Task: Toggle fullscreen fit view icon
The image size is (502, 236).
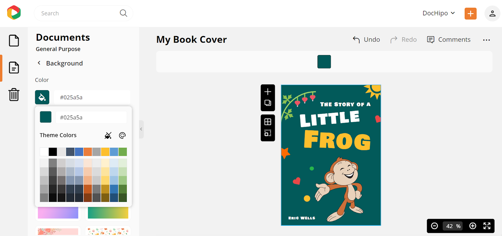Action: point(487,226)
